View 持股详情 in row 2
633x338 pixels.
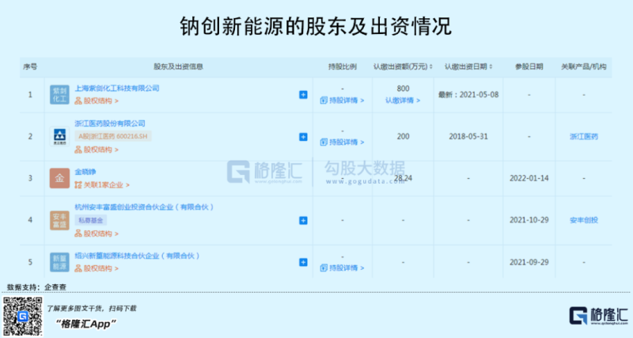tap(342, 142)
